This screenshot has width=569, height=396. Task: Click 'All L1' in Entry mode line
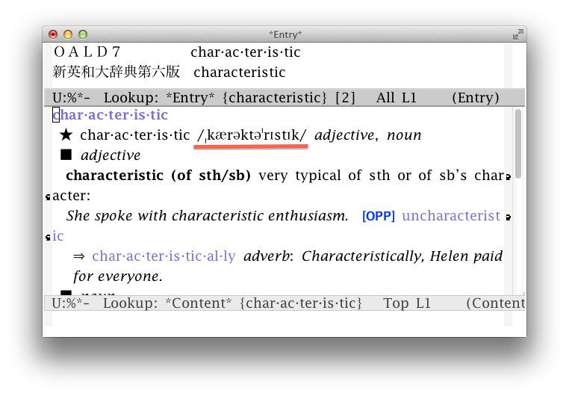coord(397,98)
